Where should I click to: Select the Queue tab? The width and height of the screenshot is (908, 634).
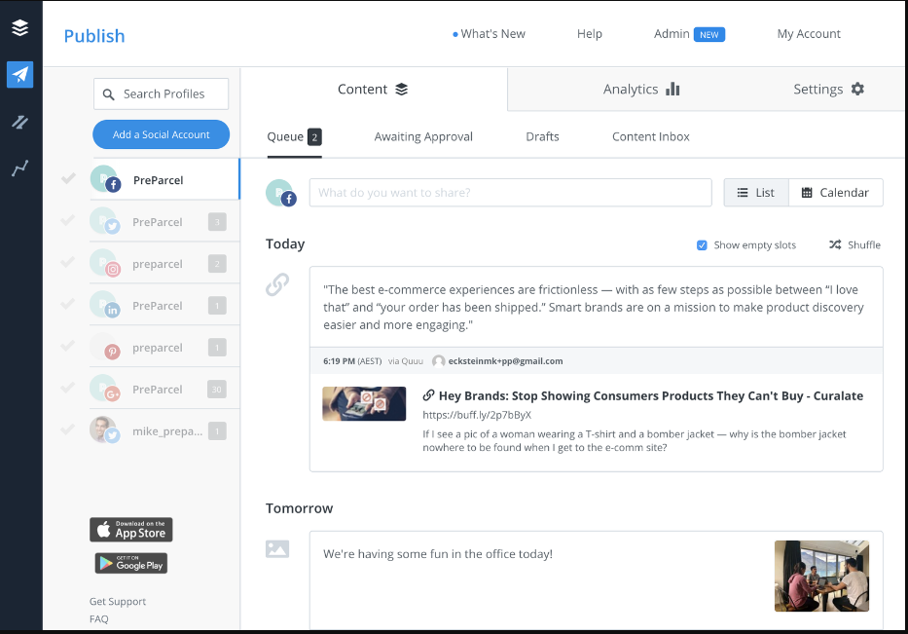294,136
